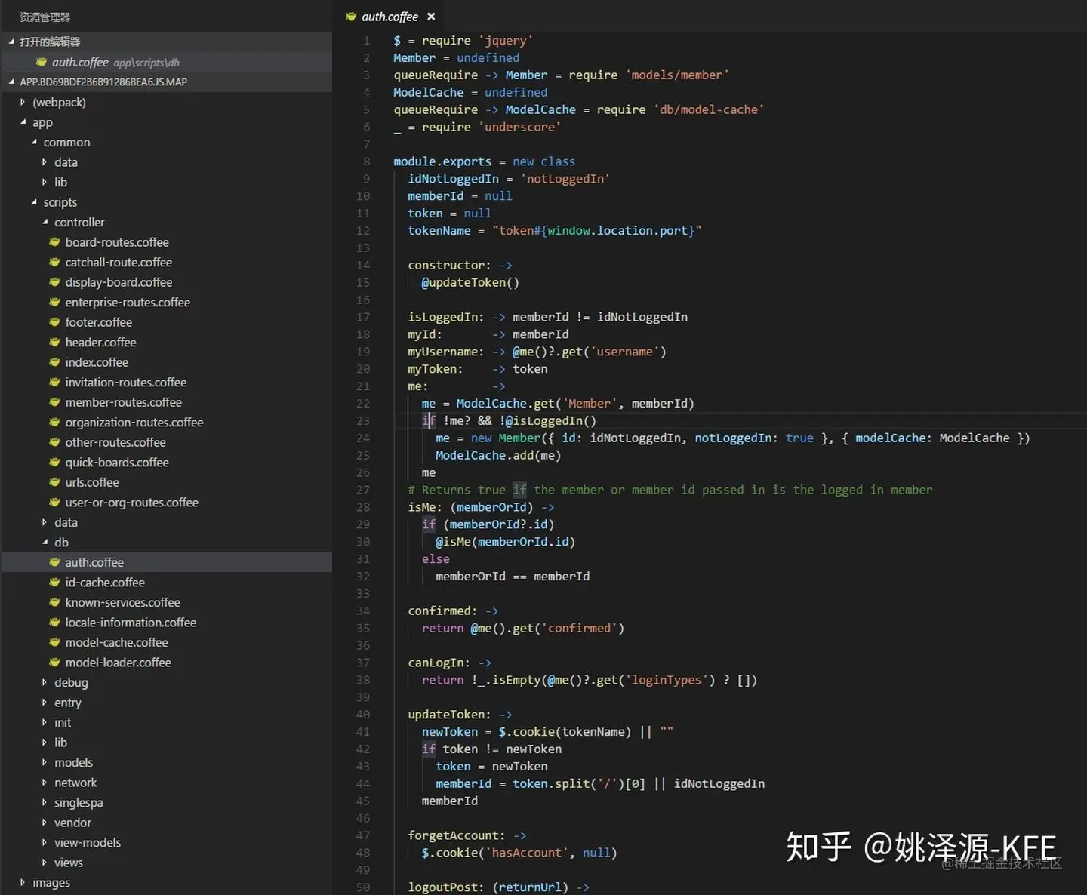The width and height of the screenshot is (1087, 895).
Task: Open locale-information.coffee in the db folder
Action: [131, 622]
